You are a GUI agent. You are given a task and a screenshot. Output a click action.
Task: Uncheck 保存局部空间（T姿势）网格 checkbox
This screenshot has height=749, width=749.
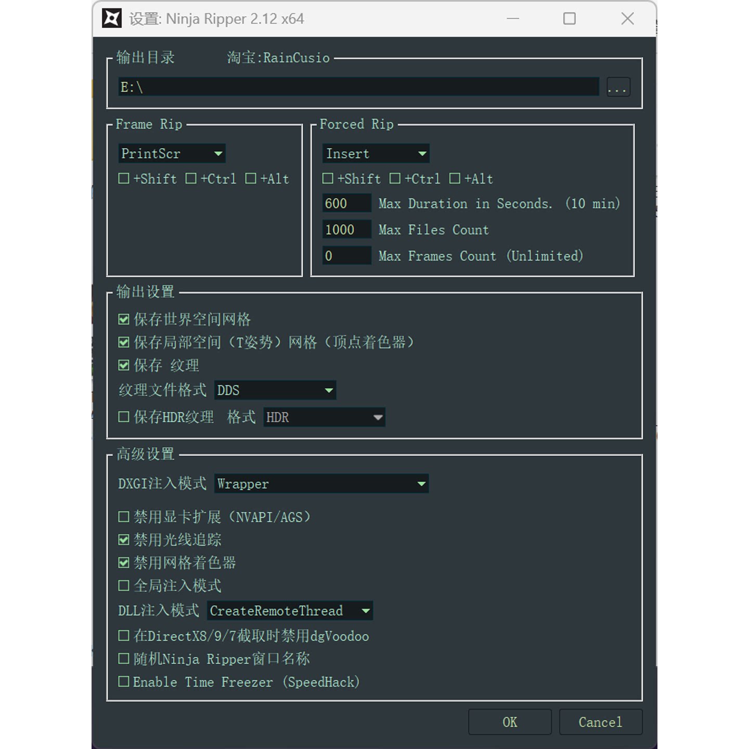pos(124,342)
